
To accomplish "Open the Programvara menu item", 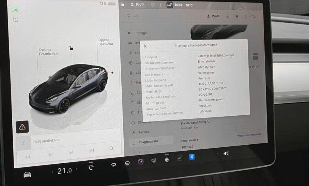I will [x=151, y=142].
